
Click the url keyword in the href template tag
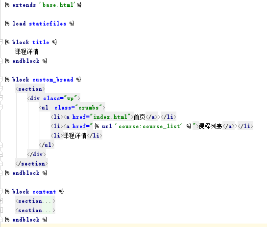coord(107,126)
